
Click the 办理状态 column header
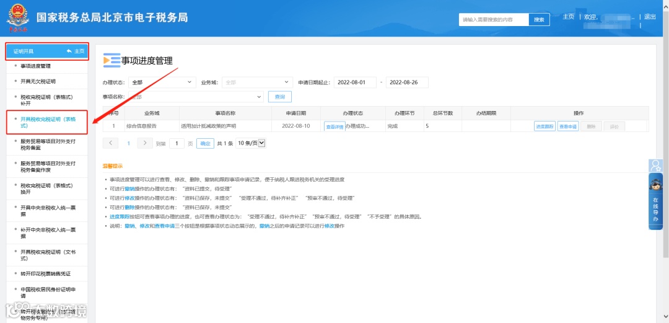(x=353, y=113)
